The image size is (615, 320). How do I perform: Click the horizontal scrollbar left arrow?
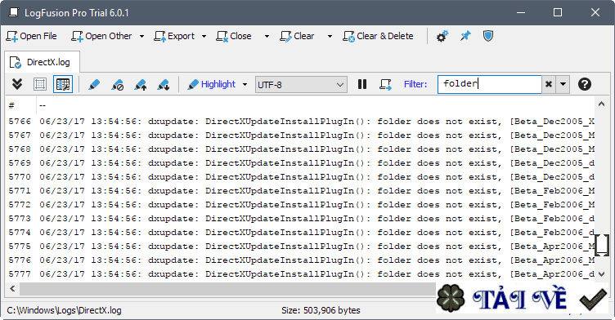pos(12,289)
